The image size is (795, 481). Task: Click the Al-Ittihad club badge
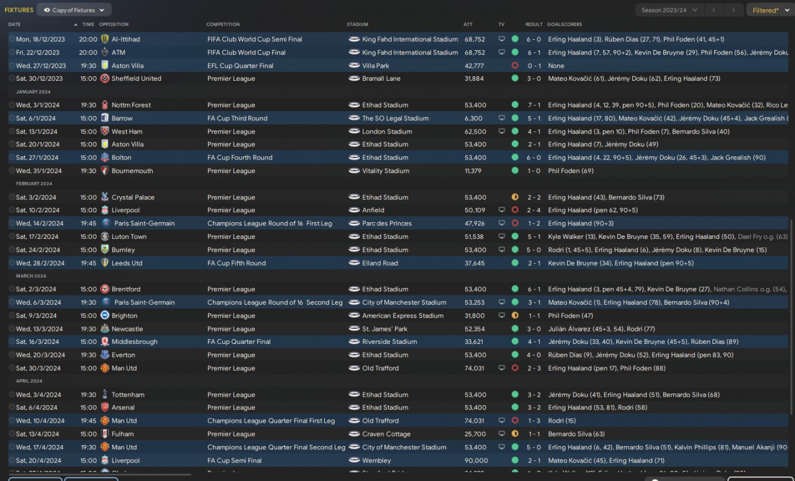[x=105, y=39]
